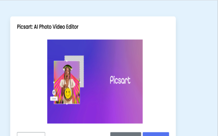Click the "Picsart: AI Photo Video Editor" title
Image resolution: width=218 pixels, height=136 pixels.
click(x=48, y=27)
